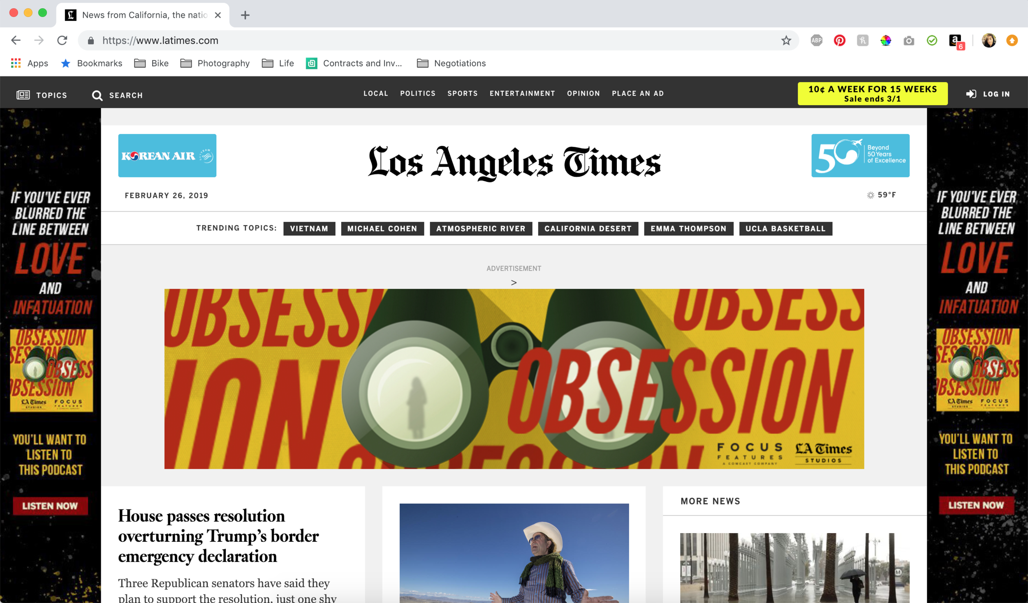Expand the Bike bookmarks folder
The image size is (1028, 603).
point(151,63)
